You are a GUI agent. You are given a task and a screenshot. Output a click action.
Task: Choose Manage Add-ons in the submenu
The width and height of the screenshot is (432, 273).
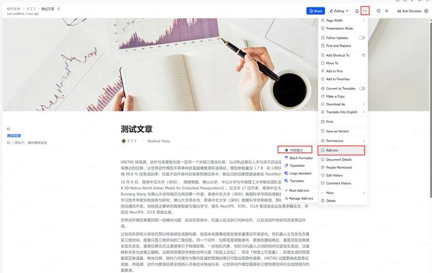(299, 198)
